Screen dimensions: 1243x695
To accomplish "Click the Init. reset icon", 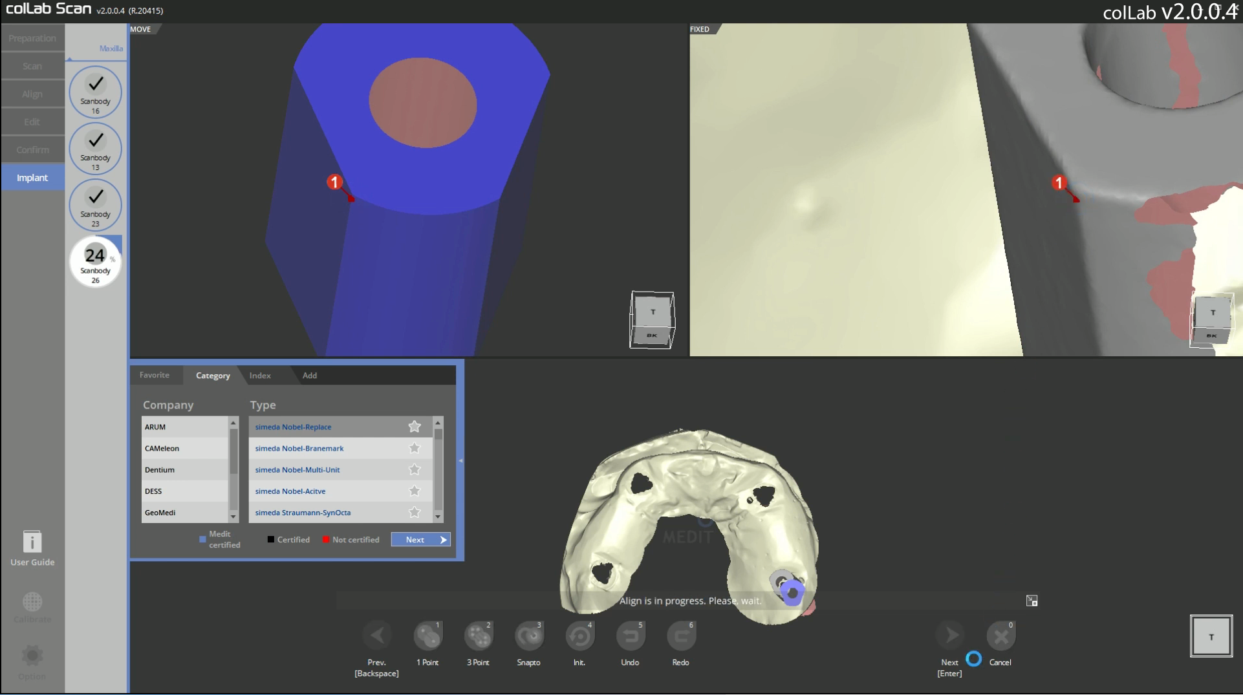I will [579, 636].
